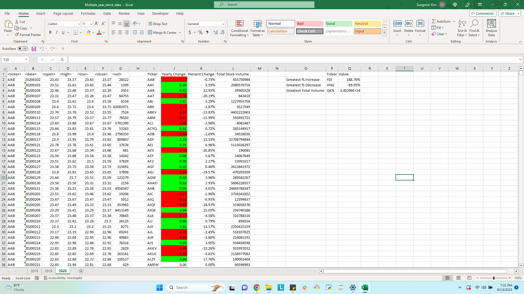Add a new worksheet

81,271
